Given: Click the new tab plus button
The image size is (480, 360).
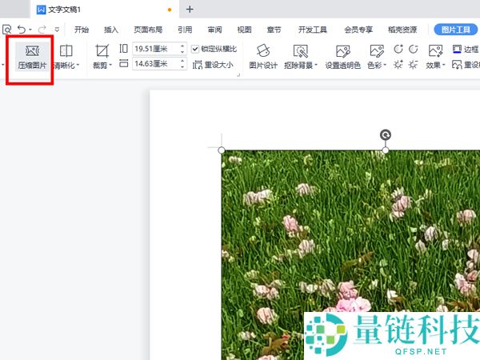Looking at the screenshot, I should [x=190, y=10].
